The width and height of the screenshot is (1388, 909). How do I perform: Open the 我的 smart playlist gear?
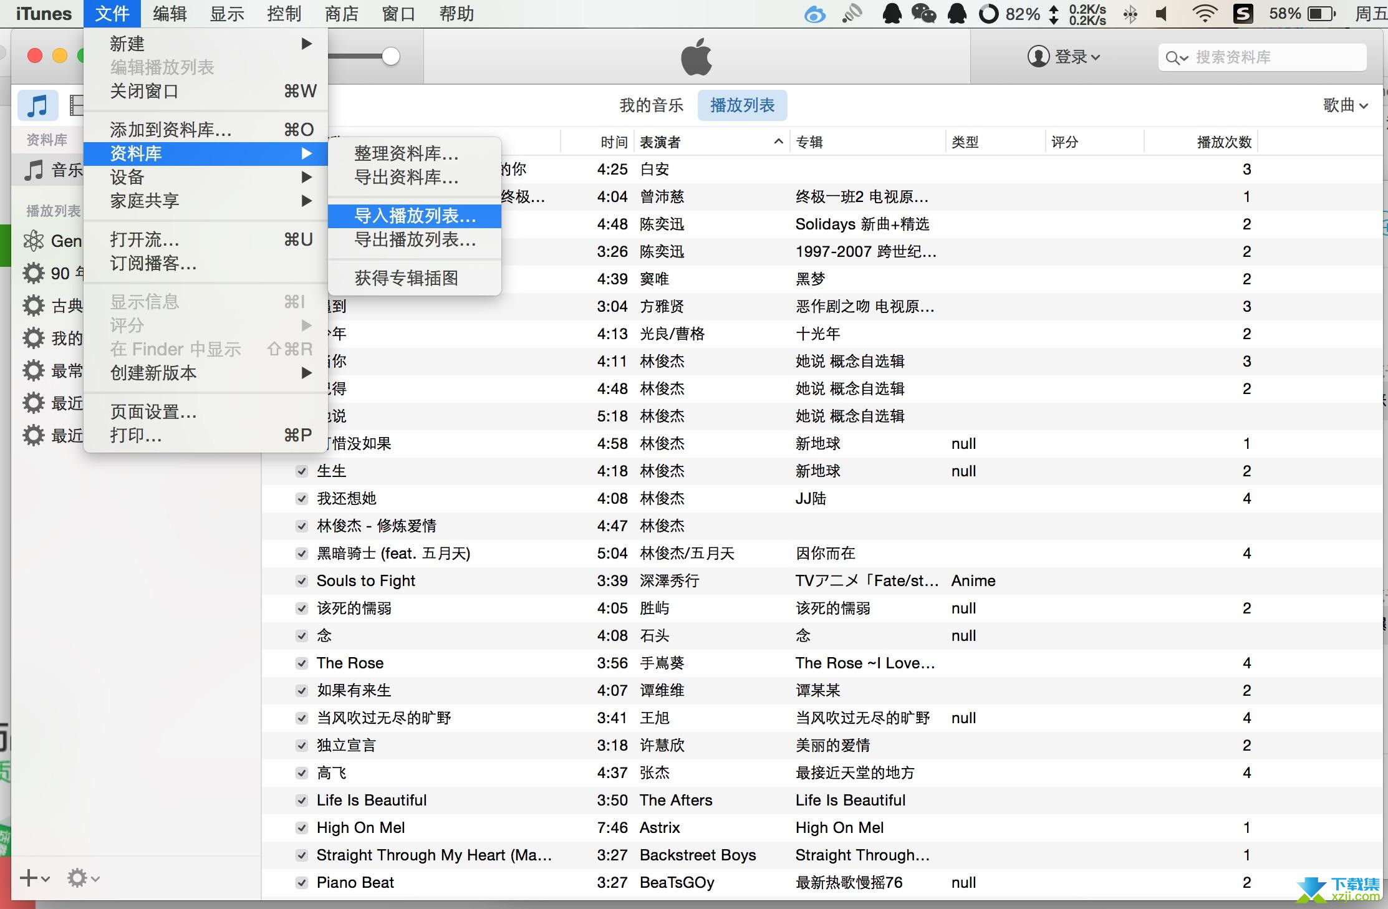pos(33,338)
